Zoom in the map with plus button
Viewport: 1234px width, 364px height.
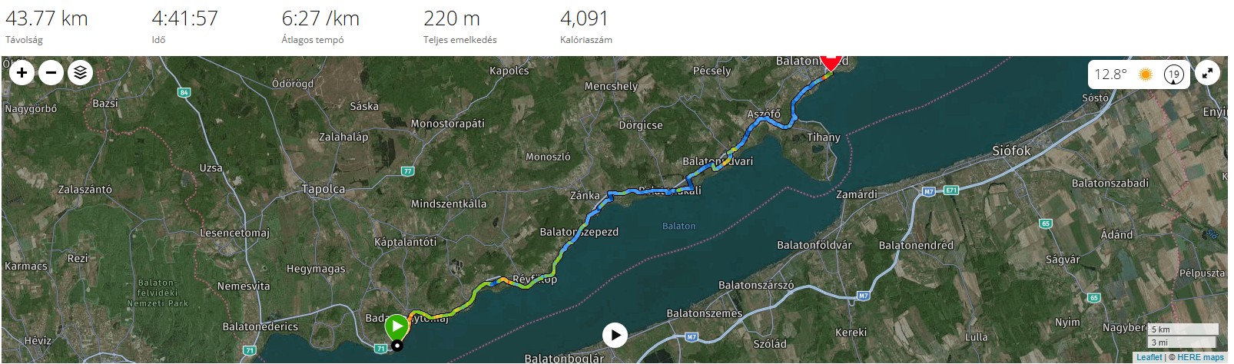point(22,73)
